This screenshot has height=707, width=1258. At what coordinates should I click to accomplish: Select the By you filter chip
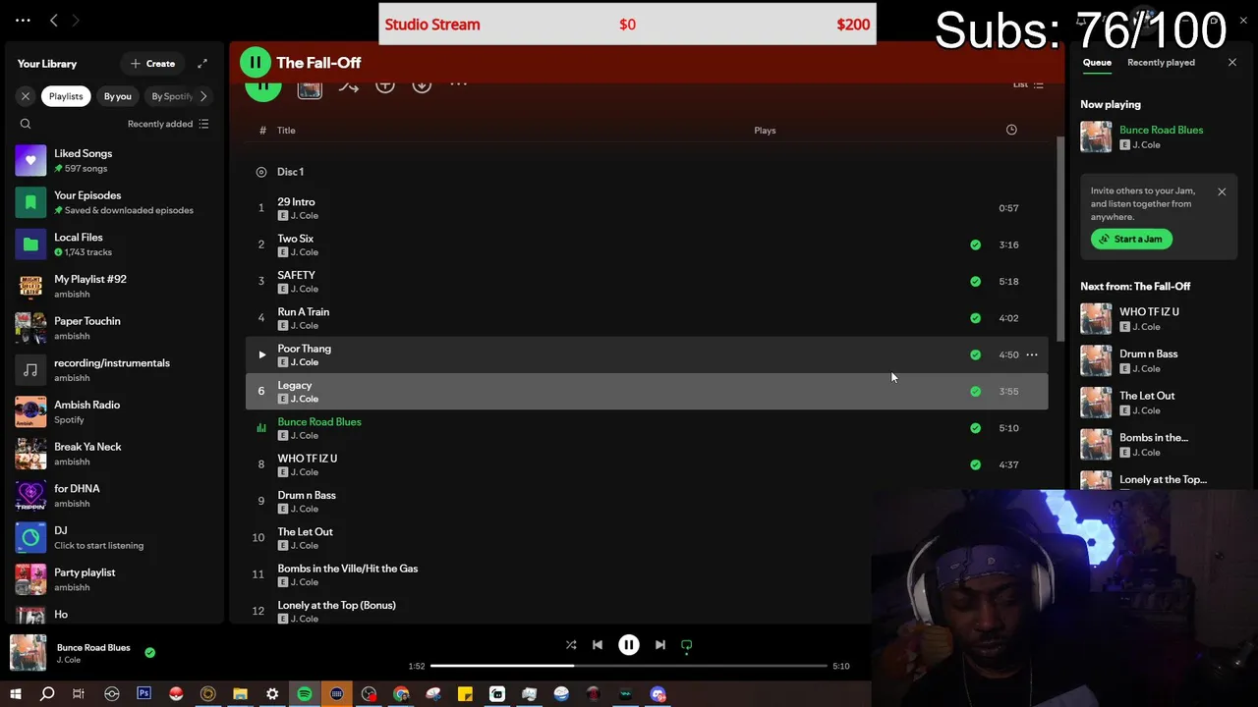(x=118, y=96)
